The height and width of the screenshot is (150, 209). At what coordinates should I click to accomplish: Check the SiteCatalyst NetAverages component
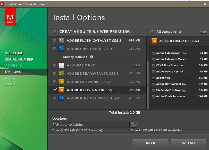(x=154, y=90)
